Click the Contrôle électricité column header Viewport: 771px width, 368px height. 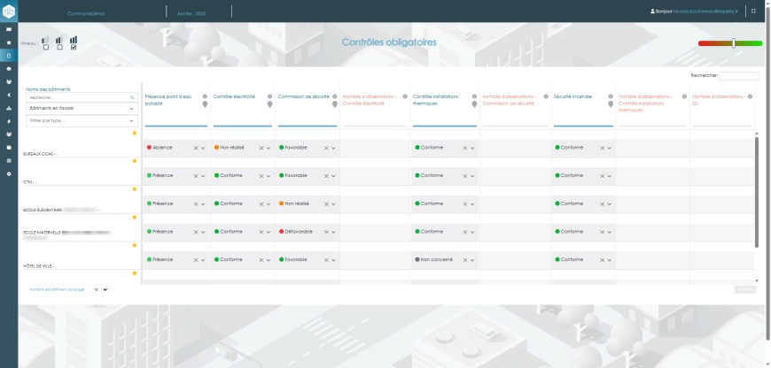pos(234,96)
